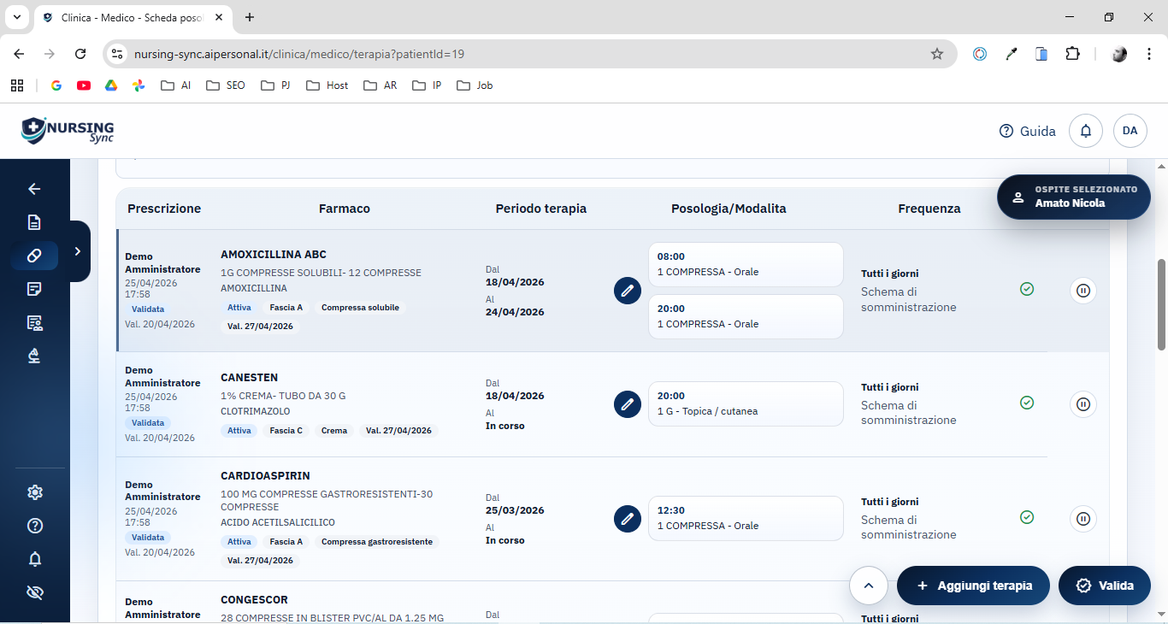Expand the sidebar with the chevron handle
Viewport: 1168px width, 624px height.
click(78, 251)
